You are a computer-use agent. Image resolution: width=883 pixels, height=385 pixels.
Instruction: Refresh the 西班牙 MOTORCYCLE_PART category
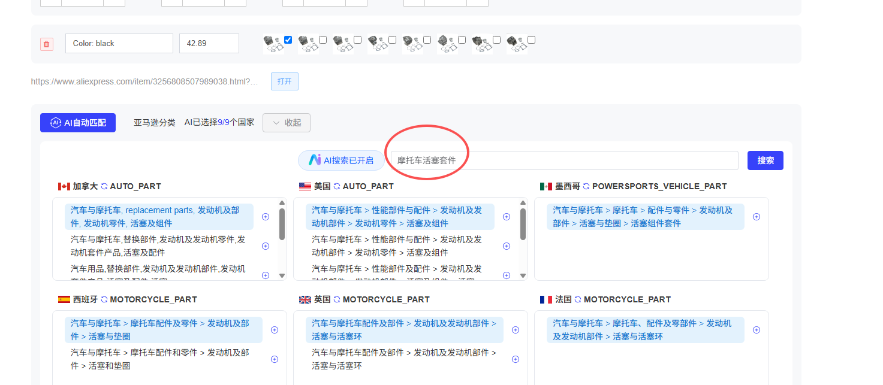[104, 299]
